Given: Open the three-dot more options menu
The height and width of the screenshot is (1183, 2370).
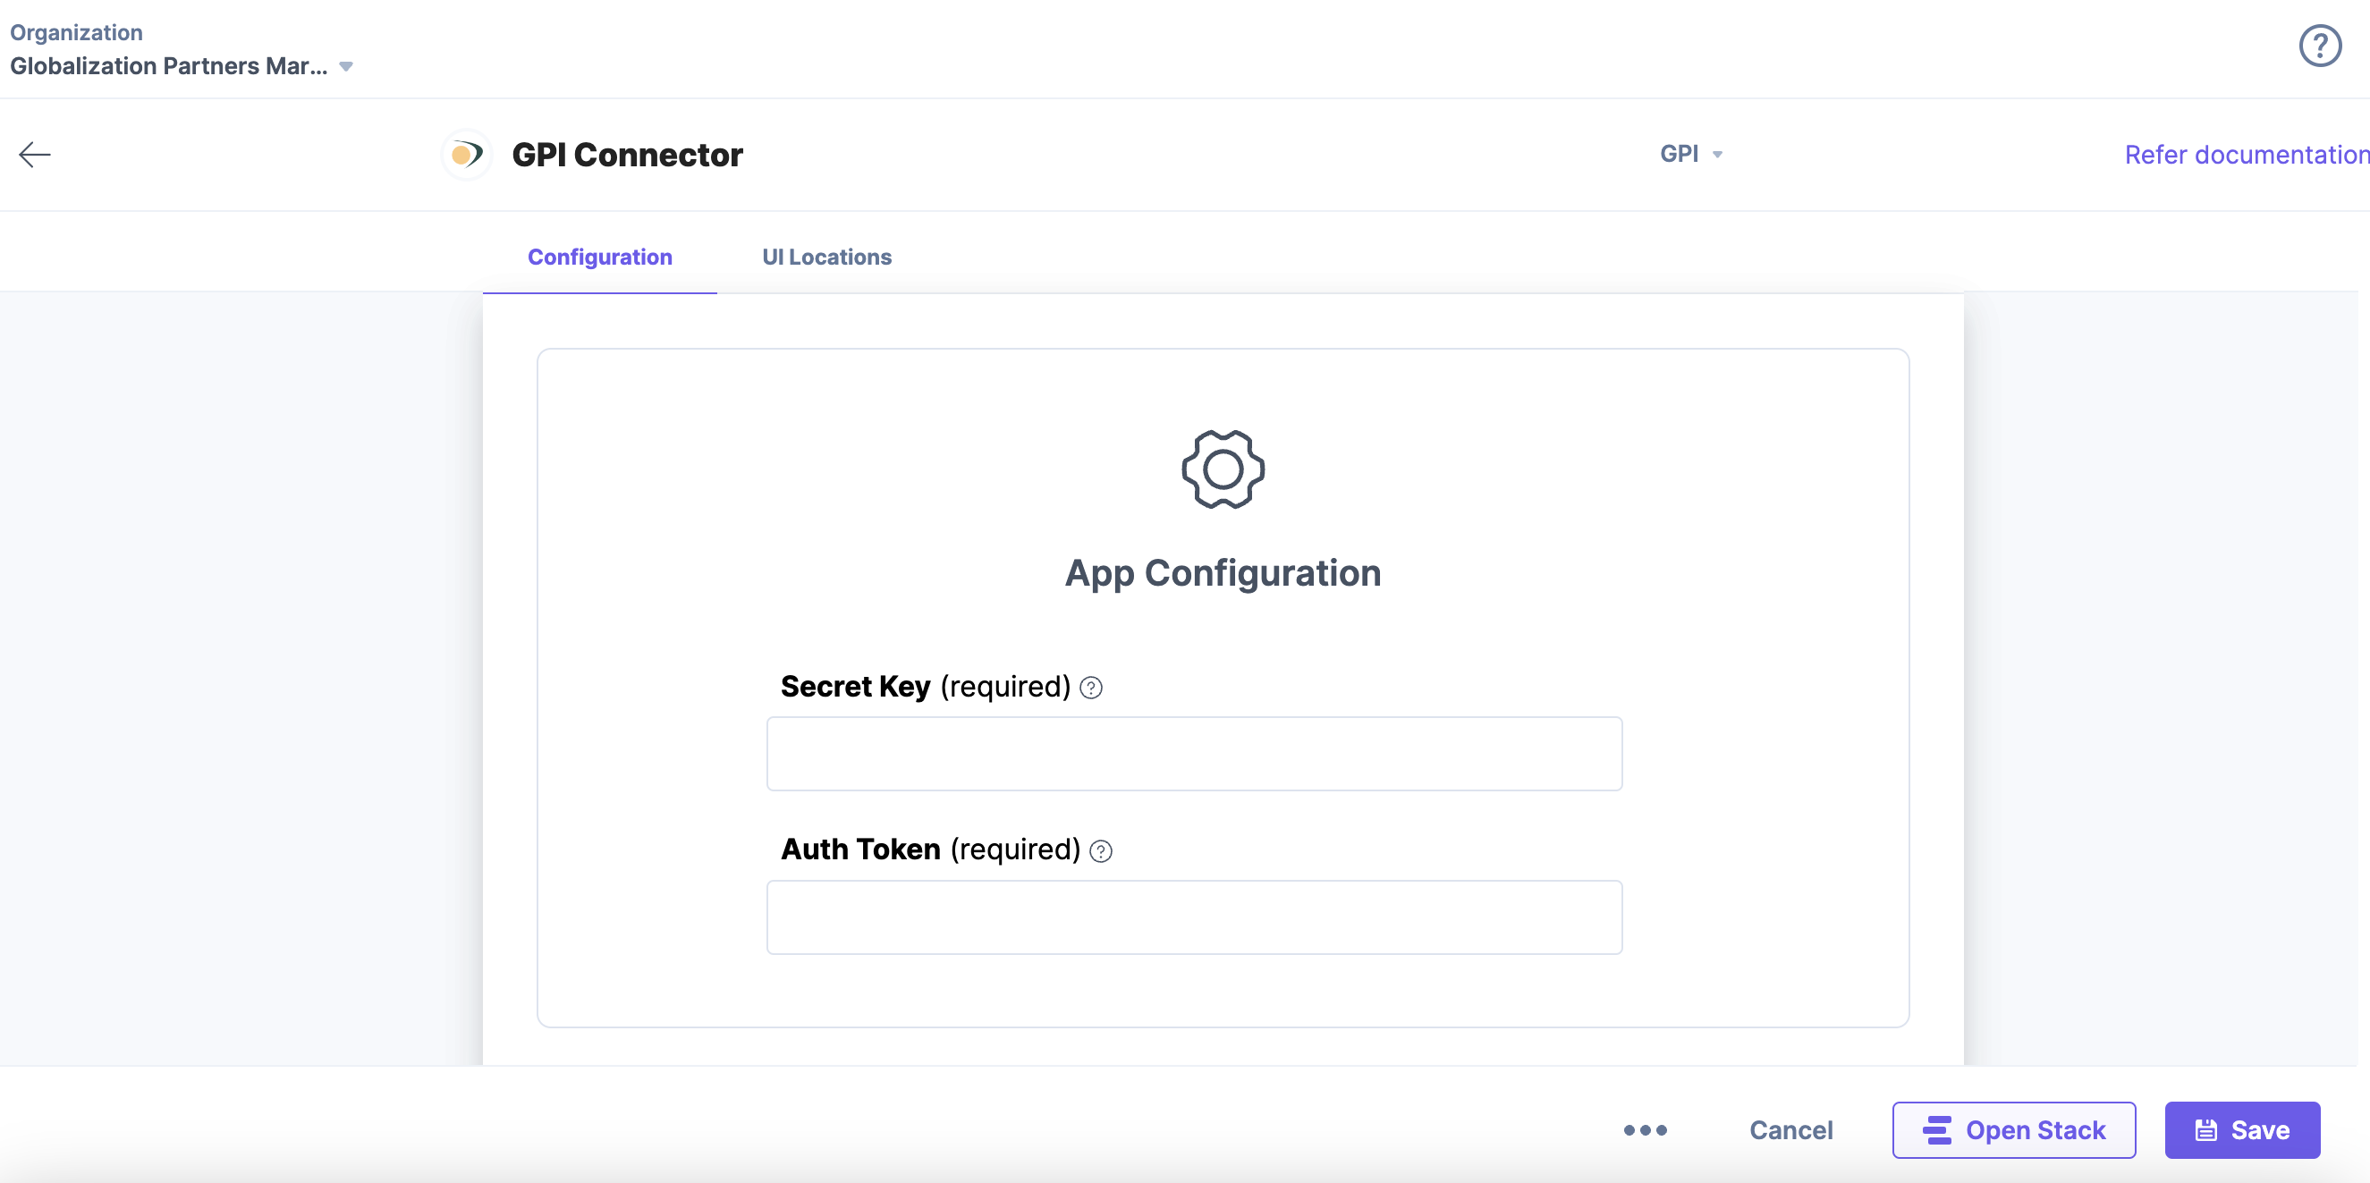Looking at the screenshot, I should click(x=1645, y=1129).
